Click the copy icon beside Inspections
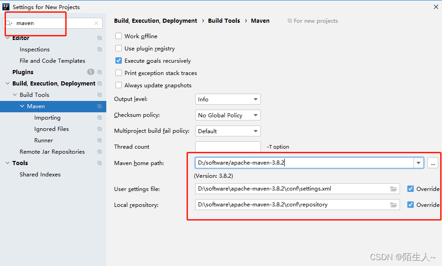This screenshot has height=266, width=442. [x=99, y=50]
